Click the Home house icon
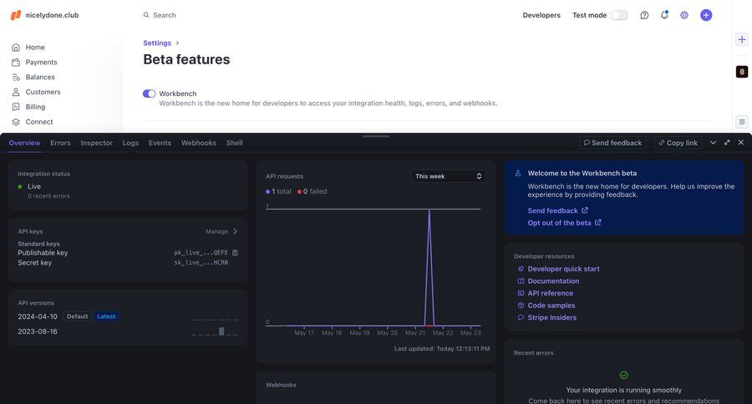 (16, 47)
